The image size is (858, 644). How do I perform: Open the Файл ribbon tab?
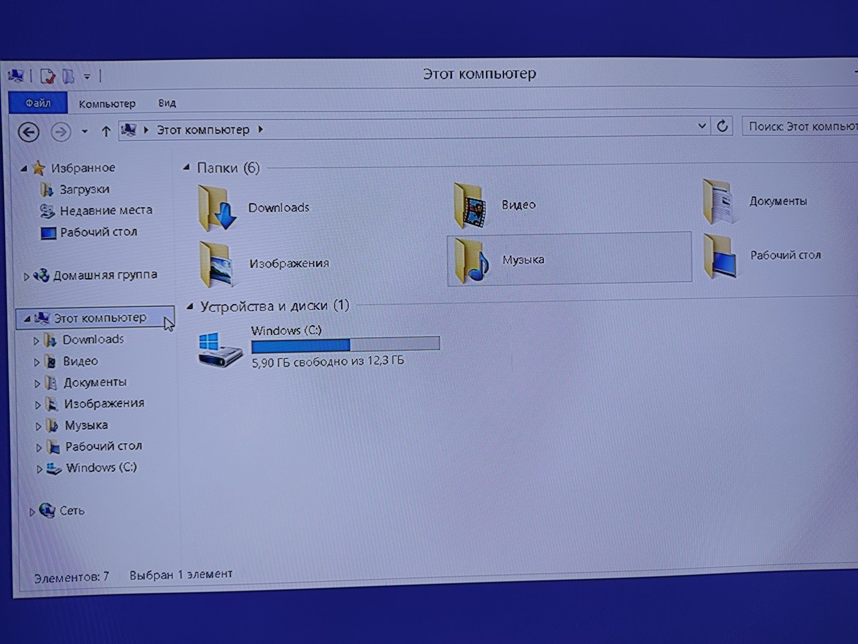(38, 103)
